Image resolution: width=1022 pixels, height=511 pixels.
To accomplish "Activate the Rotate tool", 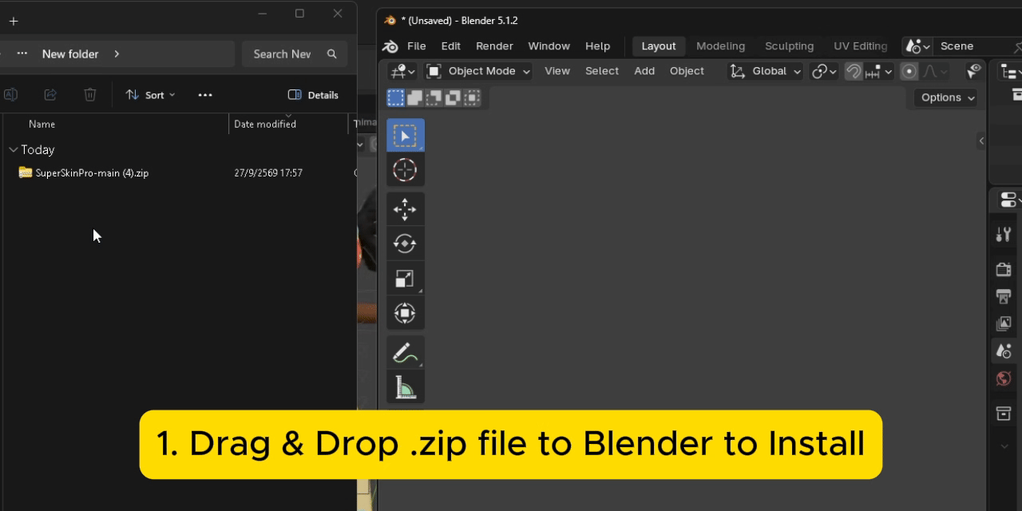I will (405, 244).
